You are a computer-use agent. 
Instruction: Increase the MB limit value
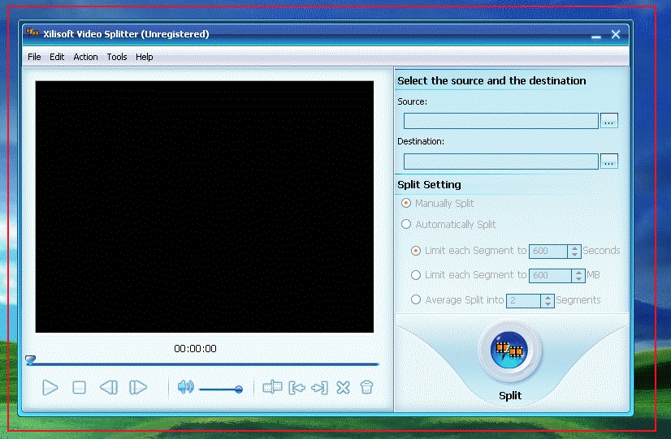click(x=578, y=273)
